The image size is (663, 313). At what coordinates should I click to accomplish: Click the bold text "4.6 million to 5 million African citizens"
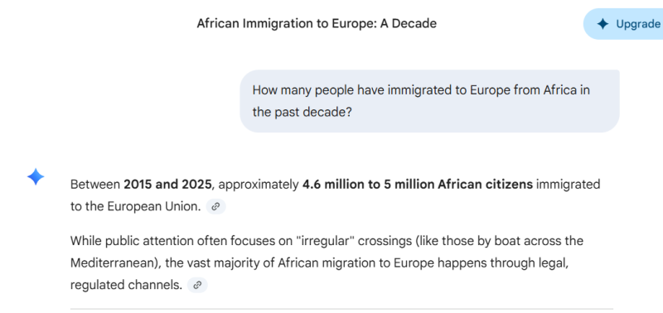(418, 185)
